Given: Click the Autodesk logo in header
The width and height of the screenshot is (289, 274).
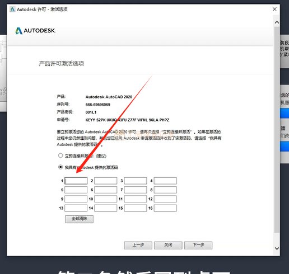Looking at the screenshot, I should [35, 31].
